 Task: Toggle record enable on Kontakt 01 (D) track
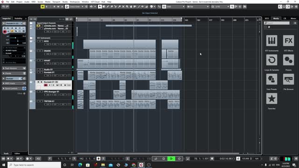[46, 85]
